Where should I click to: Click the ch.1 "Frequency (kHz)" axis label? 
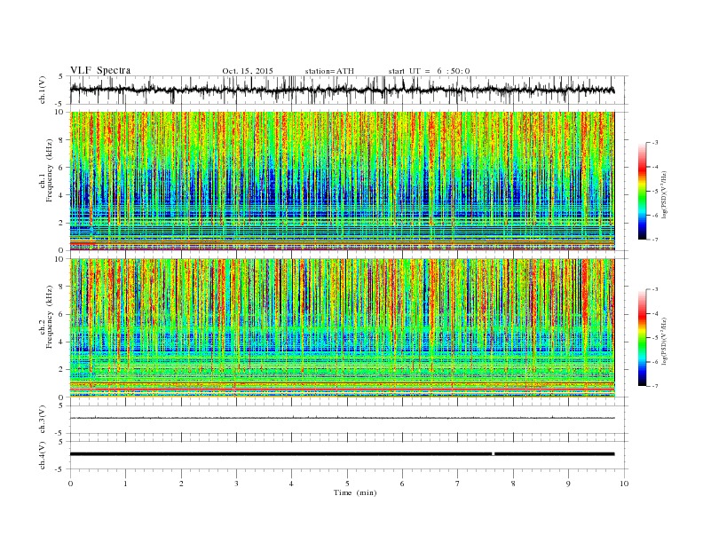coord(50,170)
